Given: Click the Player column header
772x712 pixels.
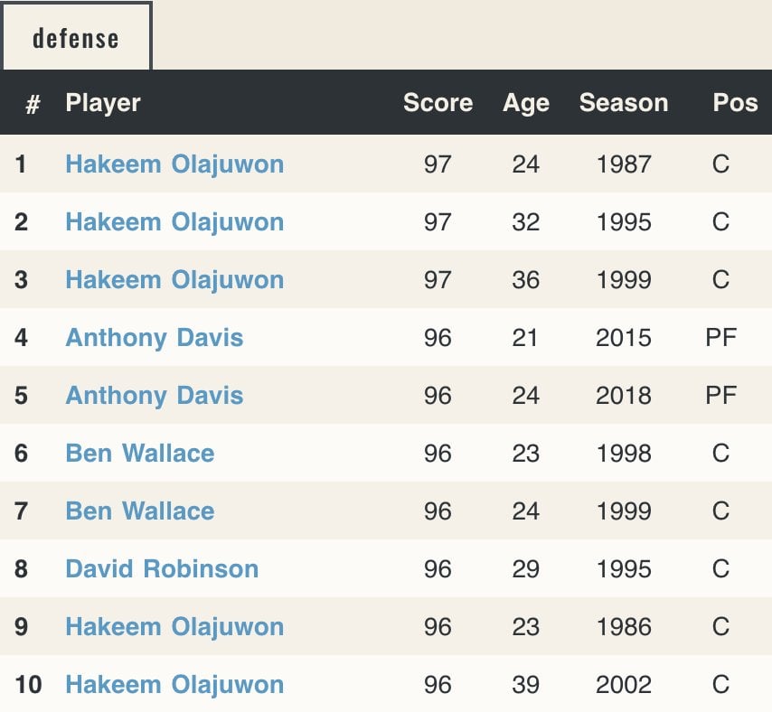Looking at the screenshot, I should coord(103,103).
